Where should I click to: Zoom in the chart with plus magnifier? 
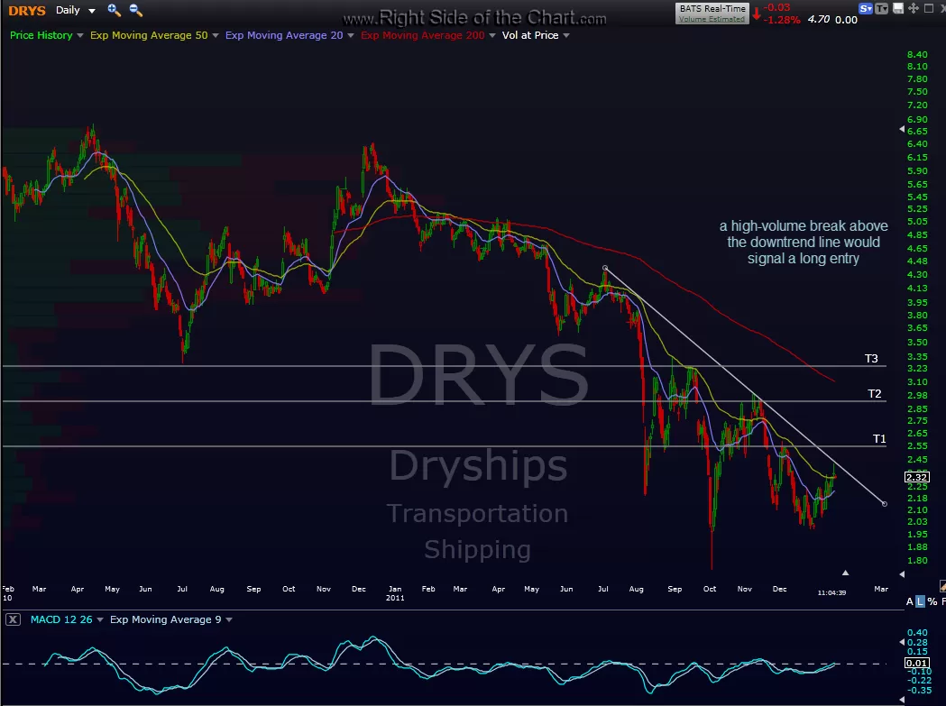coord(114,10)
